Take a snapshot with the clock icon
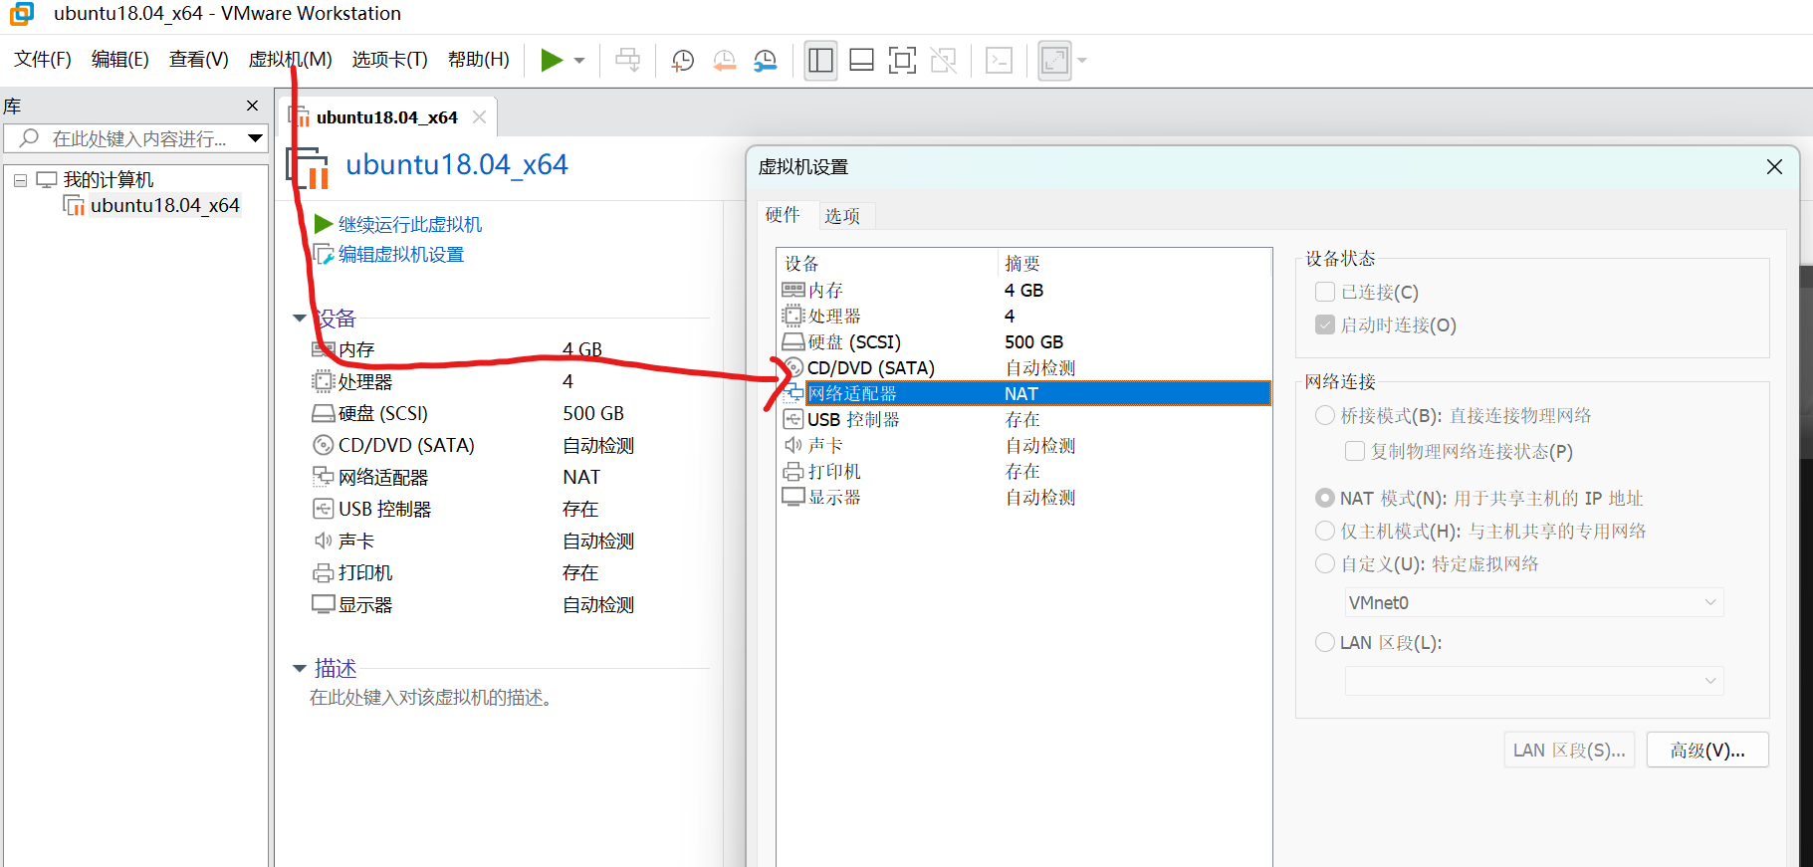The height and width of the screenshot is (867, 1813). click(x=683, y=61)
